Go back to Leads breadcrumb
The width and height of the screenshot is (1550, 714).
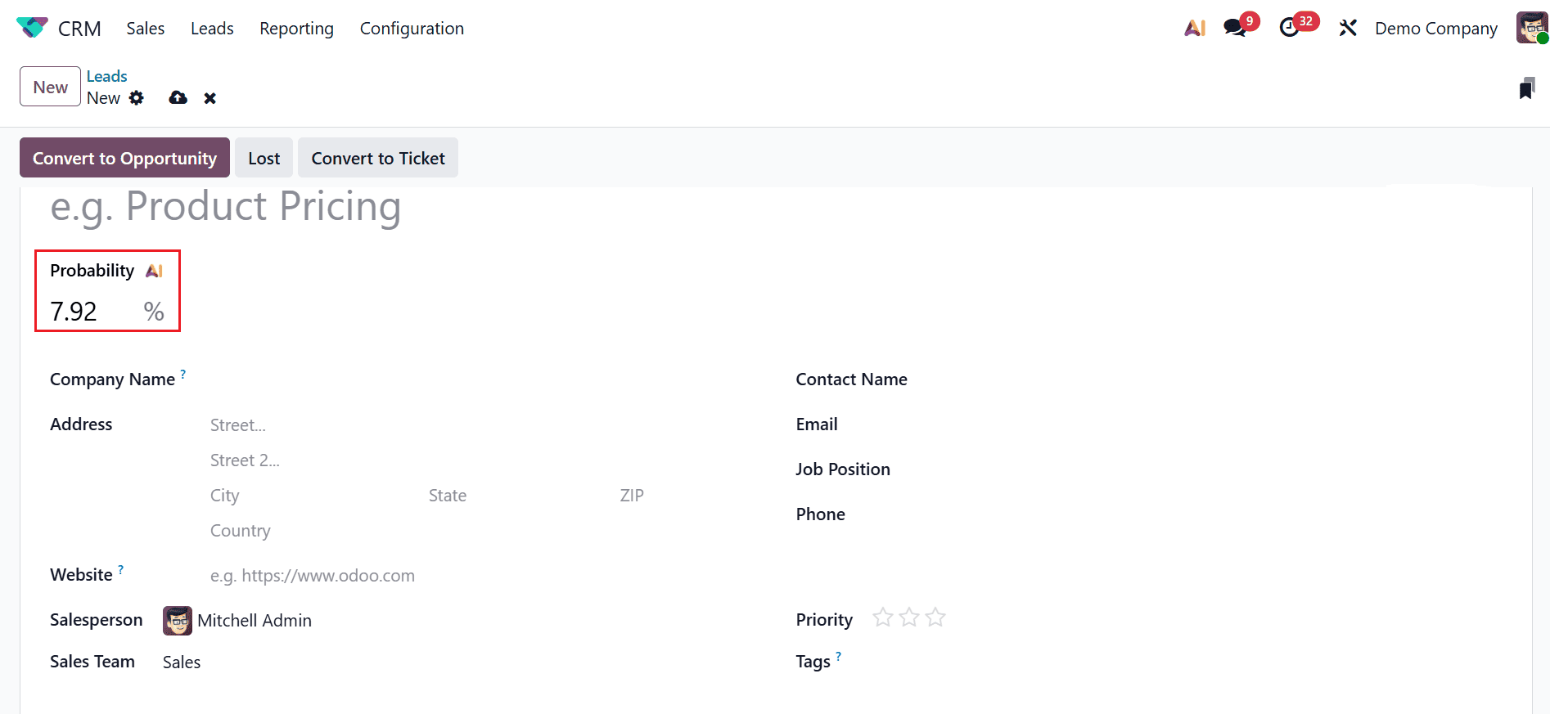pyautogui.click(x=107, y=76)
